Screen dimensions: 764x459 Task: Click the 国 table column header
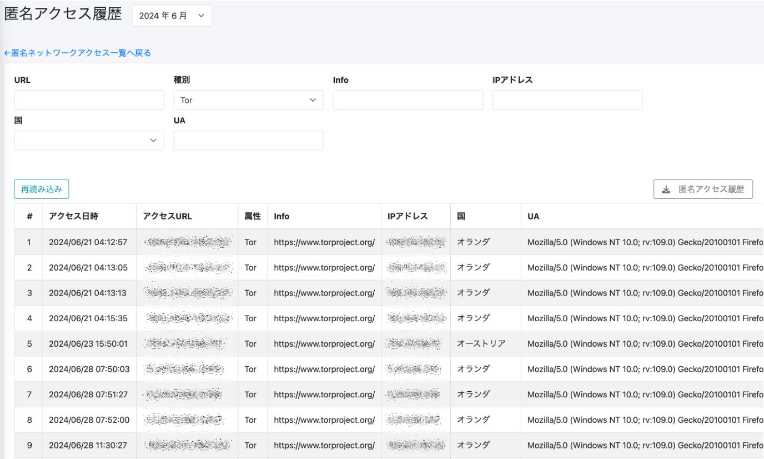click(x=461, y=216)
